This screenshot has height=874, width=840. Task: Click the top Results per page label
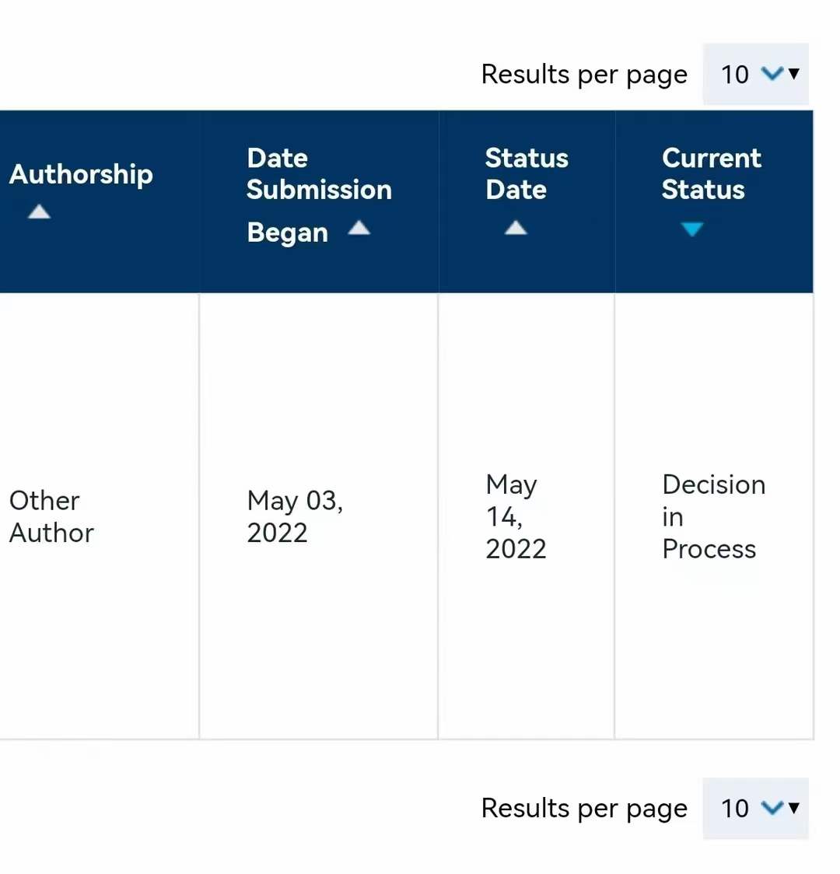pyautogui.click(x=584, y=75)
